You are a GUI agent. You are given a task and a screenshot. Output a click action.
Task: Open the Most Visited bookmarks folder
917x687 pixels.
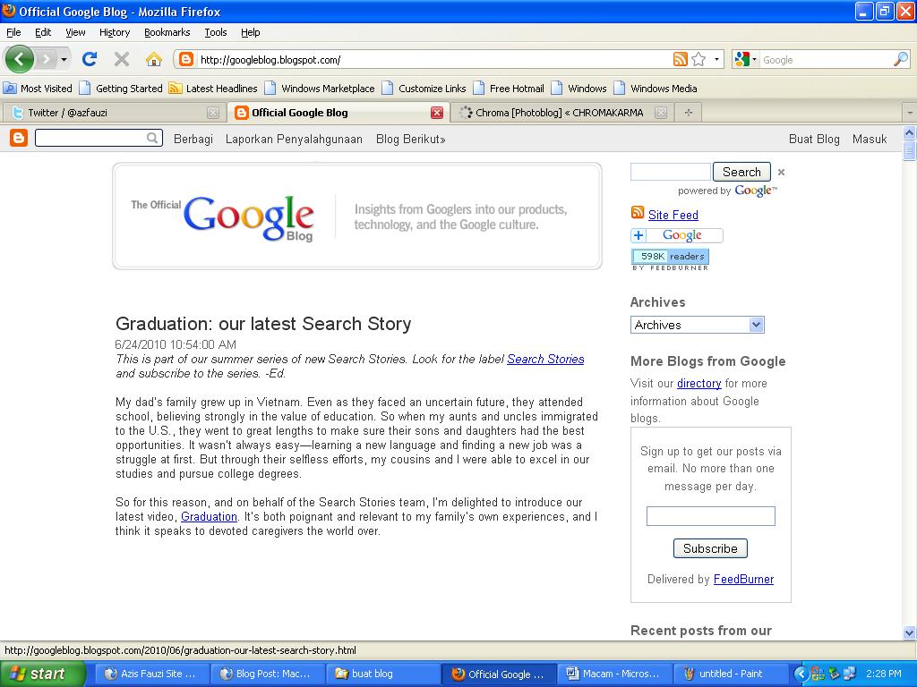(38, 89)
